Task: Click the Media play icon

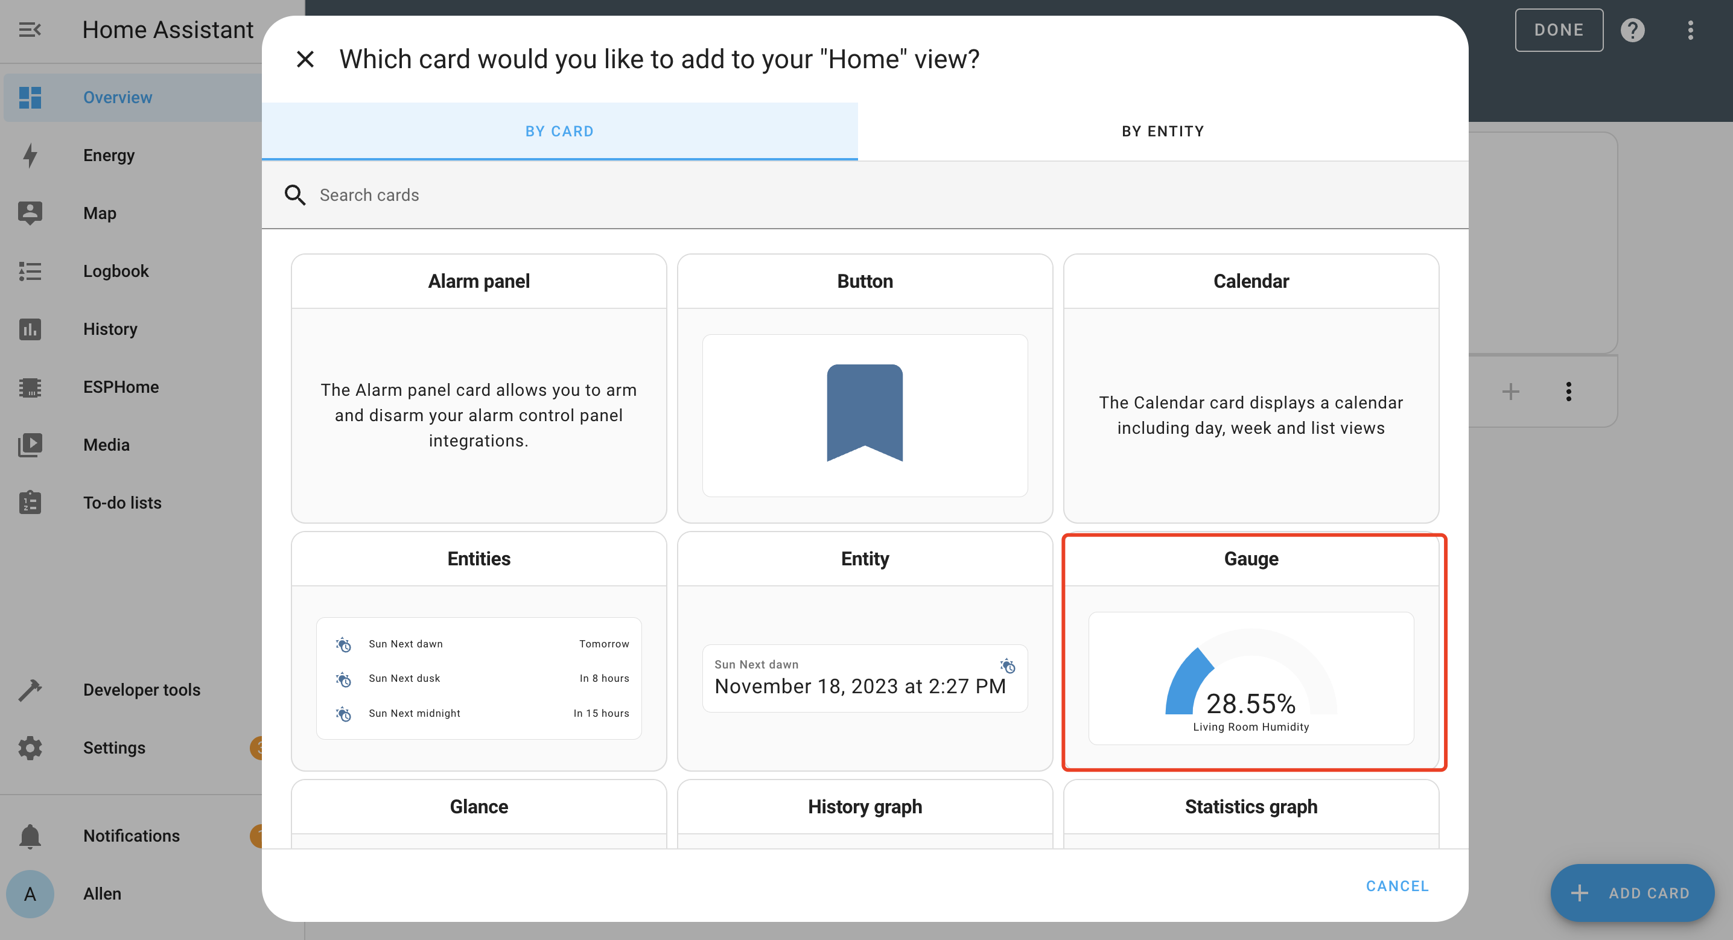Action: click(x=30, y=445)
